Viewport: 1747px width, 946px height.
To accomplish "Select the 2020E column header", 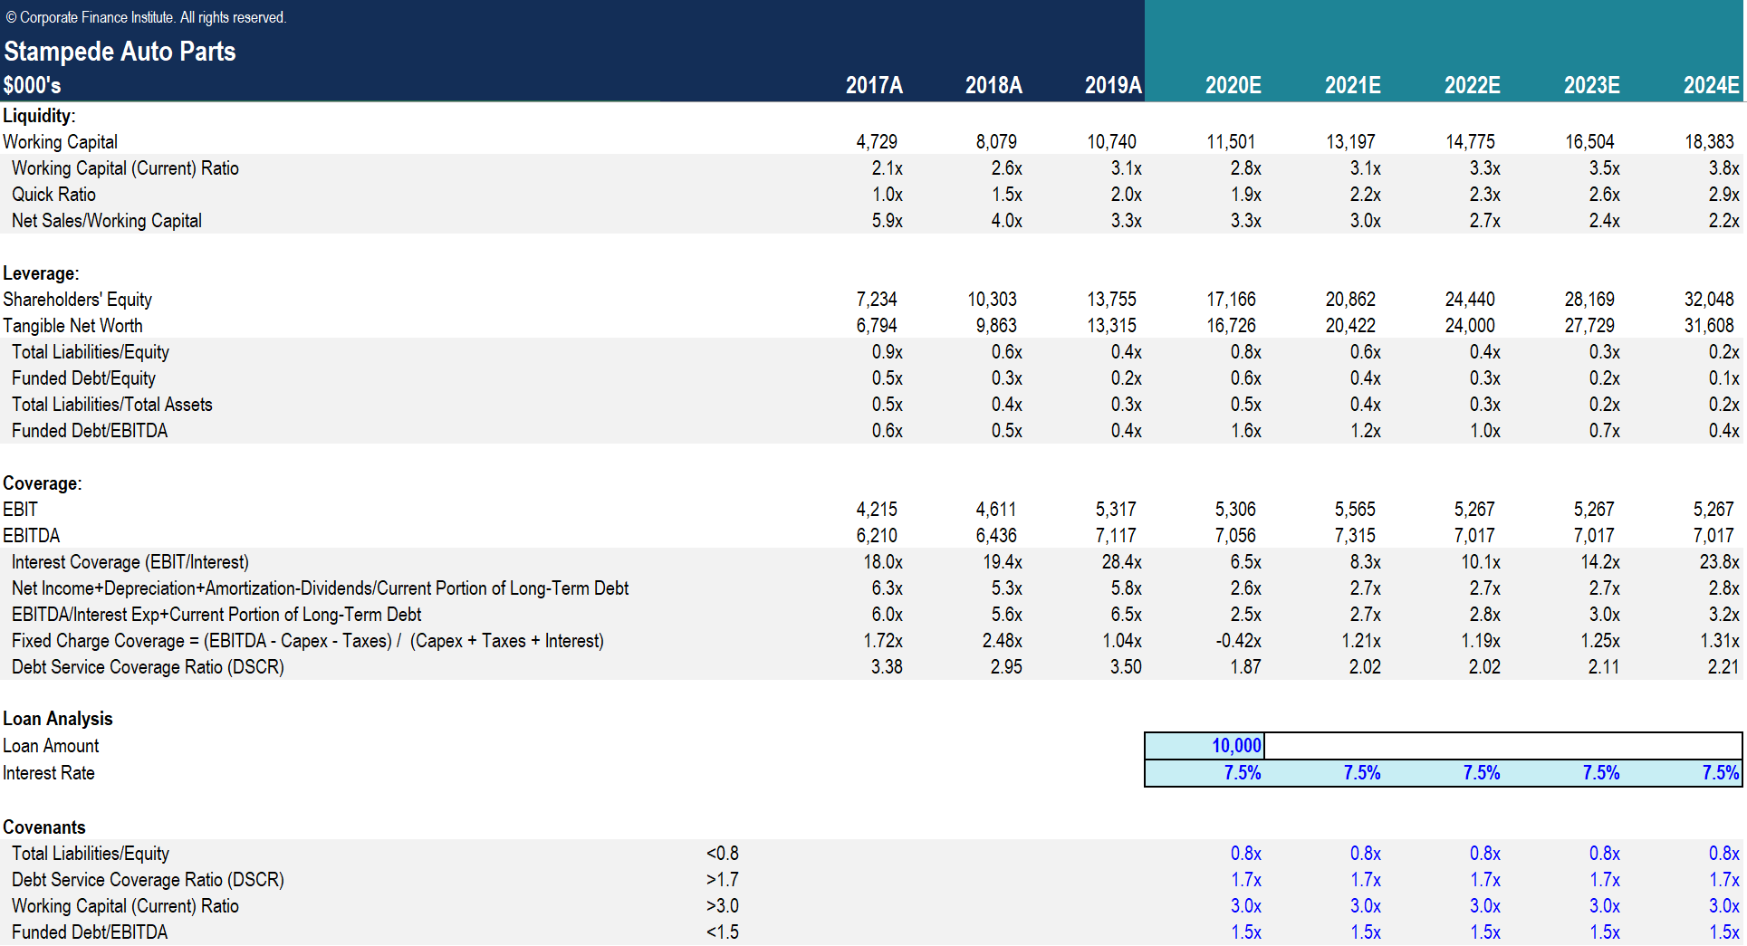I will (1232, 85).
